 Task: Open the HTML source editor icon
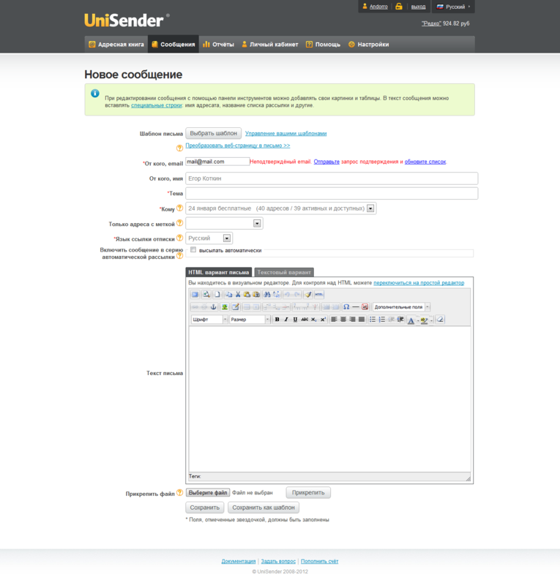coord(318,295)
